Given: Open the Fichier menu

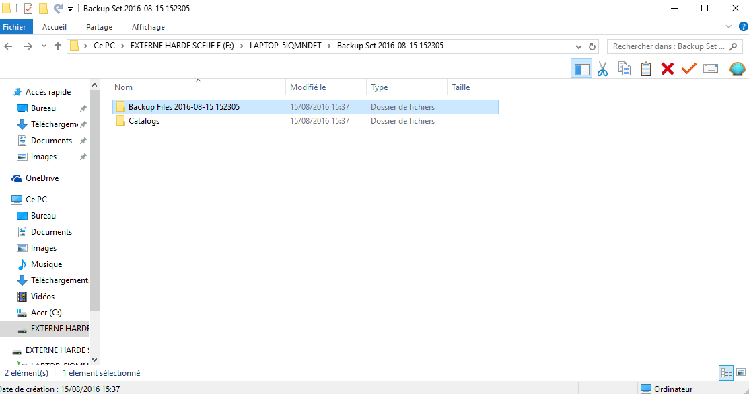Looking at the screenshot, I should 14,27.
